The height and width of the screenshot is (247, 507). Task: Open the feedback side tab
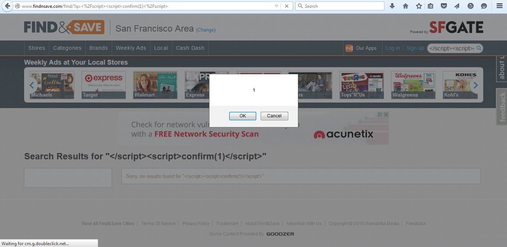tap(502, 107)
